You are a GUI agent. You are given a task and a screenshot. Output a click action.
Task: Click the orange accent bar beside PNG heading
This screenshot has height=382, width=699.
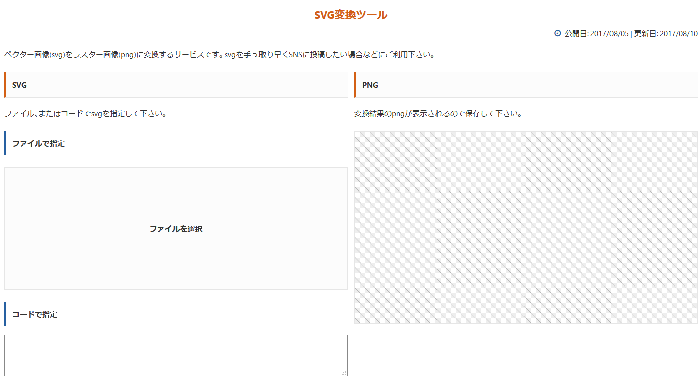point(355,85)
